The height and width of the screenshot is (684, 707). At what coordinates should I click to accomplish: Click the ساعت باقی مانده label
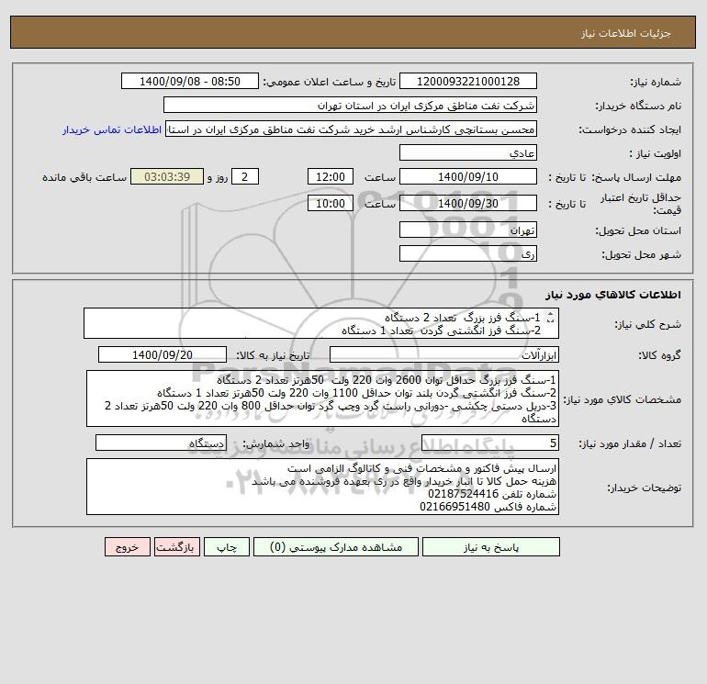[84, 177]
